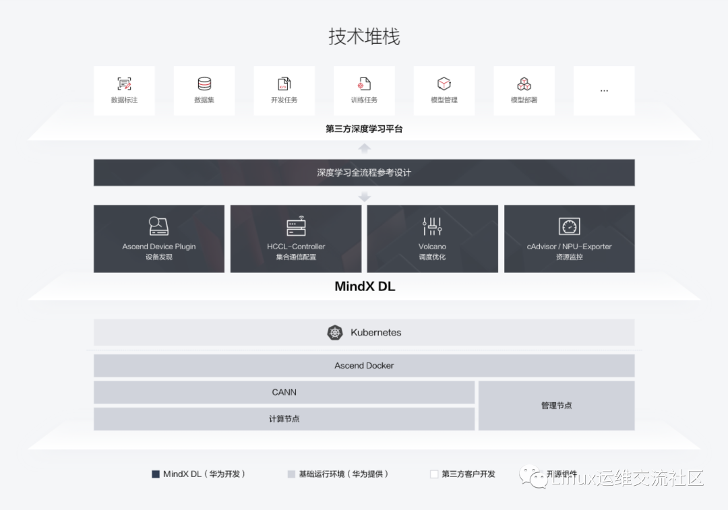Click the up arrow below 第三方深度学习平台
728x510 pixels.
365,148
